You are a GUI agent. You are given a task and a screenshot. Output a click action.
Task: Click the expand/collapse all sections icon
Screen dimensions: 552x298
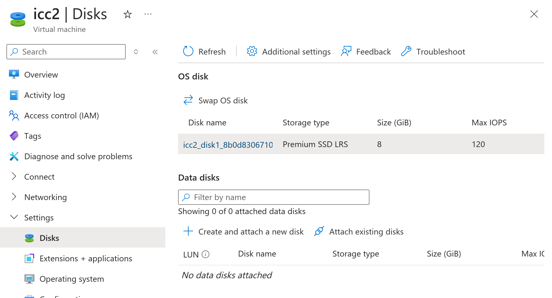tap(136, 52)
